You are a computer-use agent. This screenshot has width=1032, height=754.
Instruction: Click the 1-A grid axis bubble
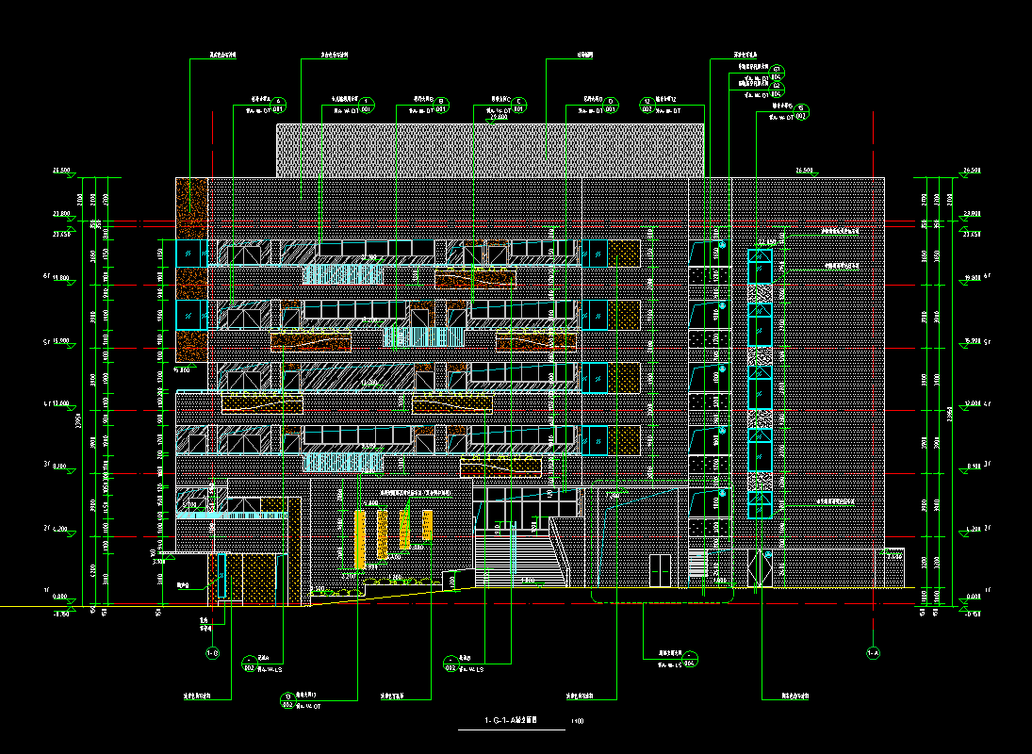[x=873, y=652]
